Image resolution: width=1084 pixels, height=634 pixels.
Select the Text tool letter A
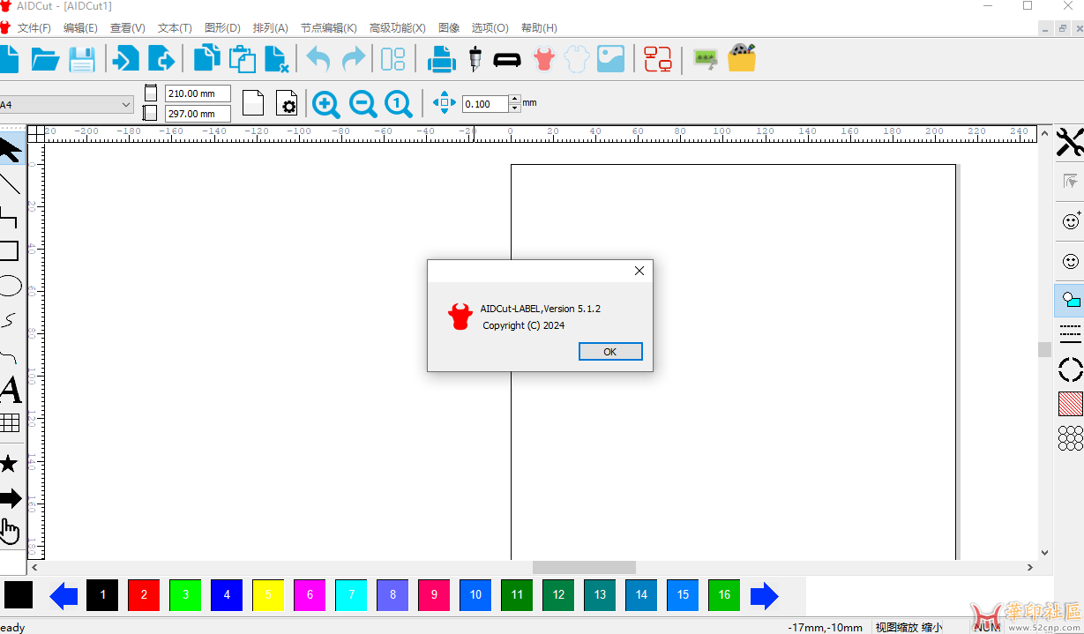(10, 389)
